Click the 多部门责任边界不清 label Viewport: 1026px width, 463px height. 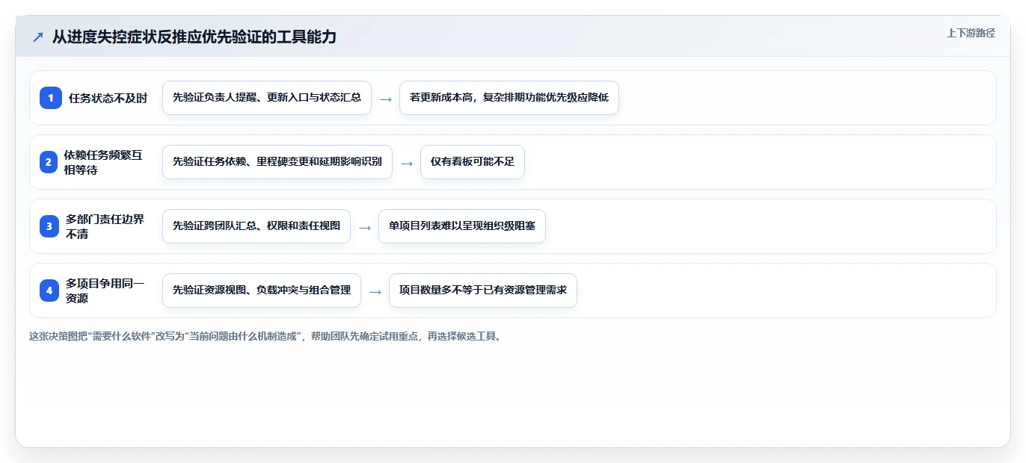pos(105,226)
